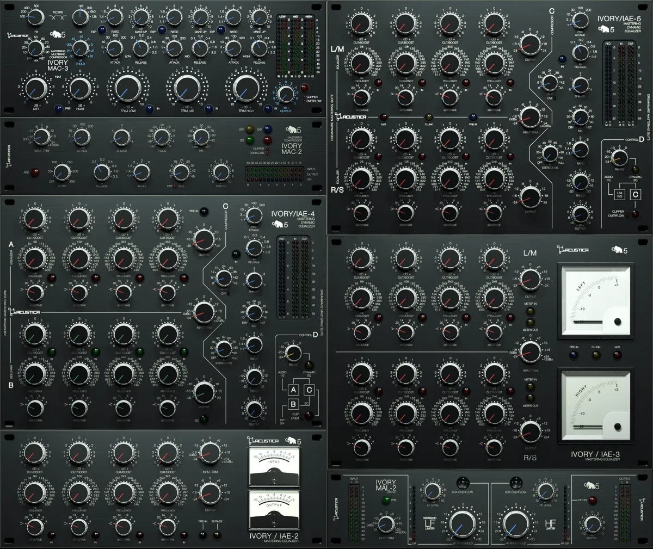
Task: Toggle the PRE-IN button on IAE-4
Action: coord(204,212)
